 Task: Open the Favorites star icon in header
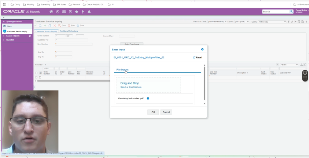point(77,12)
